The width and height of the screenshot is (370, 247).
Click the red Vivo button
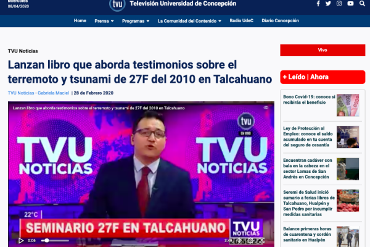[x=323, y=50]
